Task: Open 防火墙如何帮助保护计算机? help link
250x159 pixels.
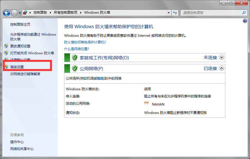Action: click(85, 42)
